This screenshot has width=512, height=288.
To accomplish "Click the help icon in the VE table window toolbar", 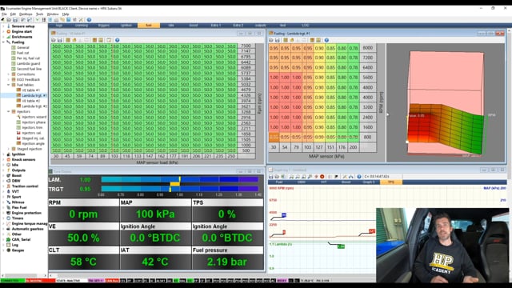I will [x=118, y=40].
